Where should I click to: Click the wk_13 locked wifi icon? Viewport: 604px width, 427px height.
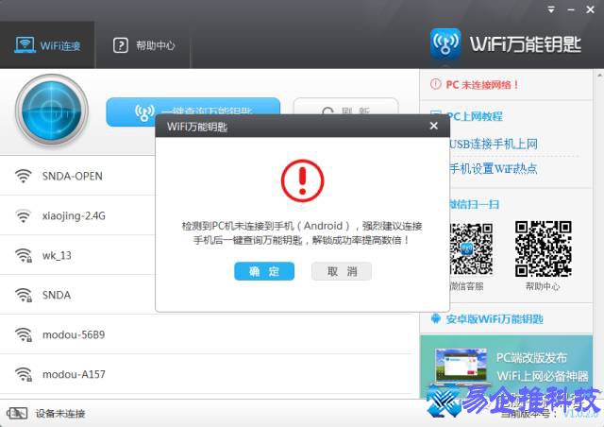23,255
